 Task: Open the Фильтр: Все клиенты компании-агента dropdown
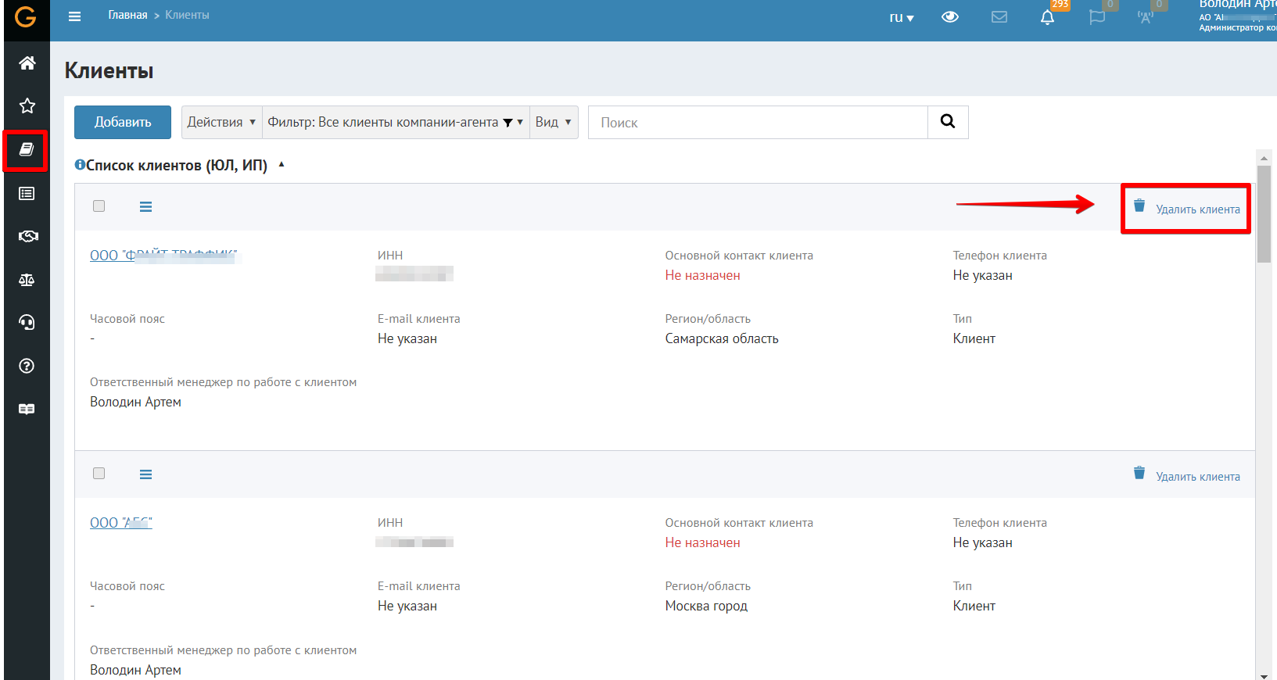[396, 122]
